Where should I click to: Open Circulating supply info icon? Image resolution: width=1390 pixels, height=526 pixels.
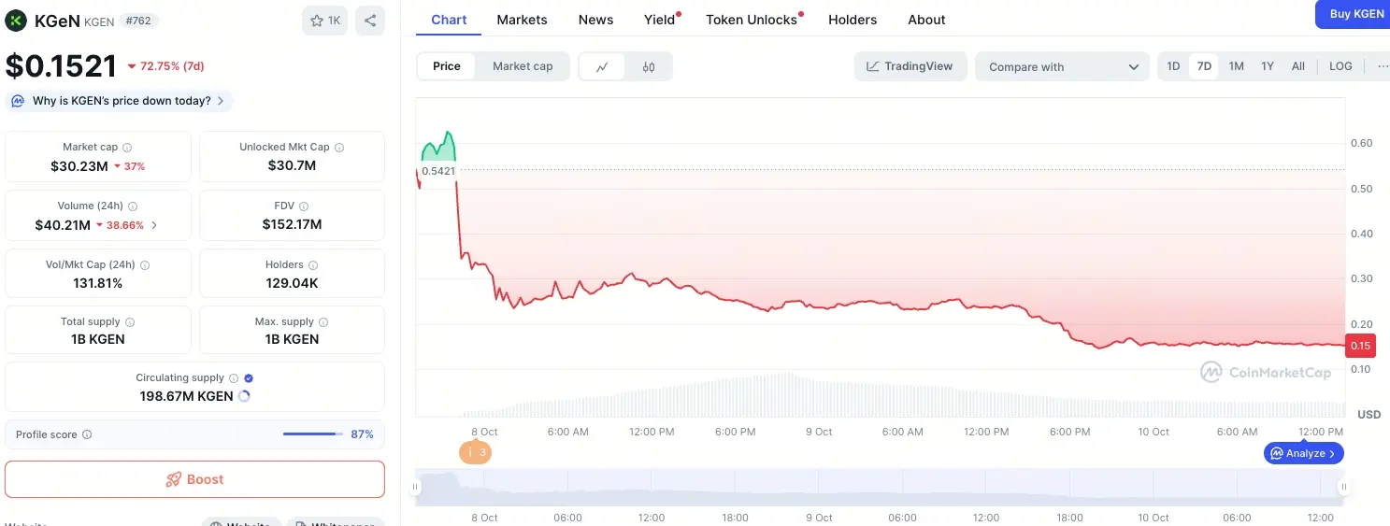click(x=234, y=378)
